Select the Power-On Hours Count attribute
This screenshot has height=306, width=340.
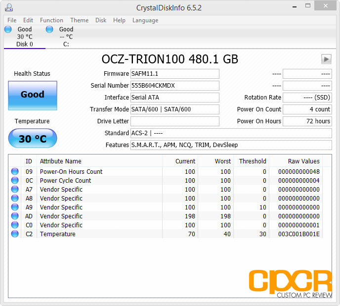[71, 172]
